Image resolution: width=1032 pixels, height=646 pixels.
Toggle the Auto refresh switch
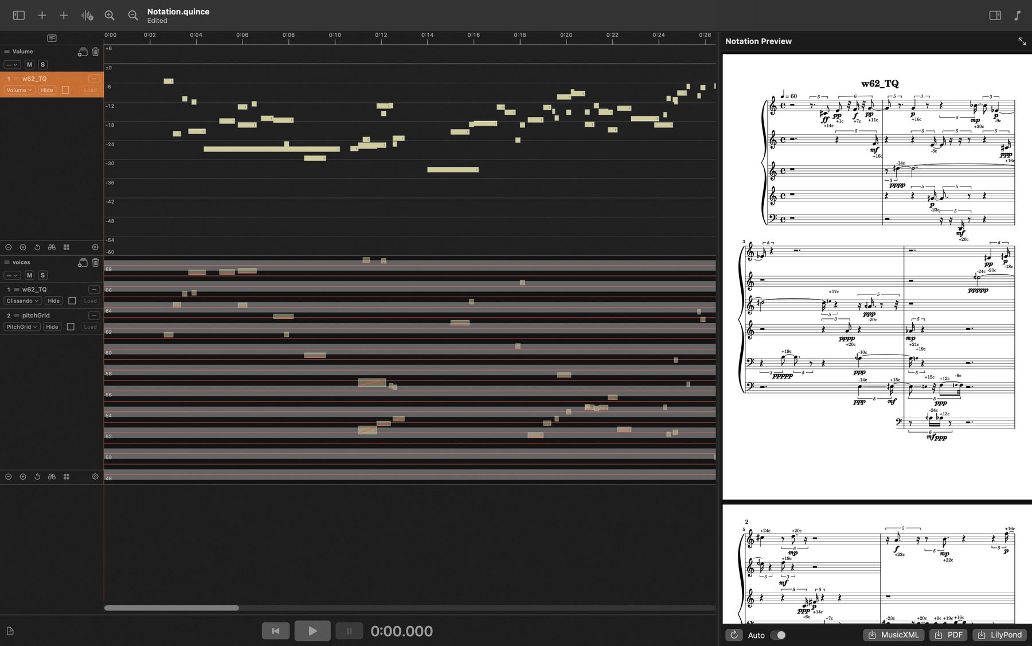(x=778, y=635)
